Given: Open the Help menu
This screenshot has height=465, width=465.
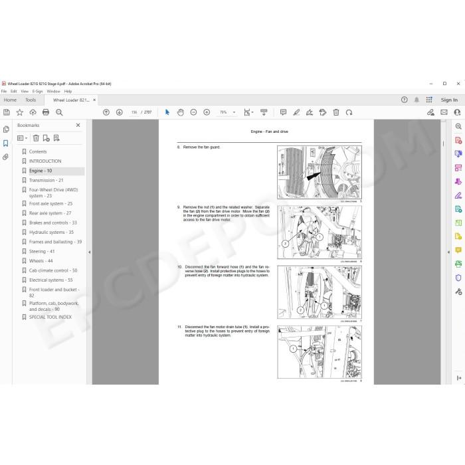Looking at the screenshot, I should pos(68,92).
